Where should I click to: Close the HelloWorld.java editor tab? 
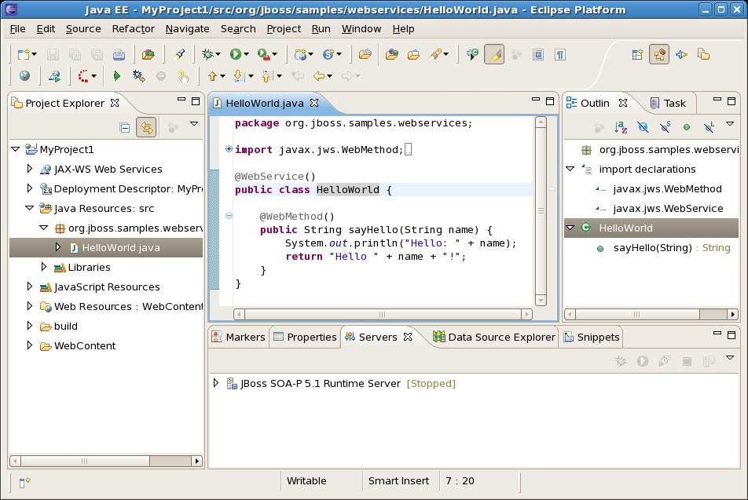(x=314, y=103)
